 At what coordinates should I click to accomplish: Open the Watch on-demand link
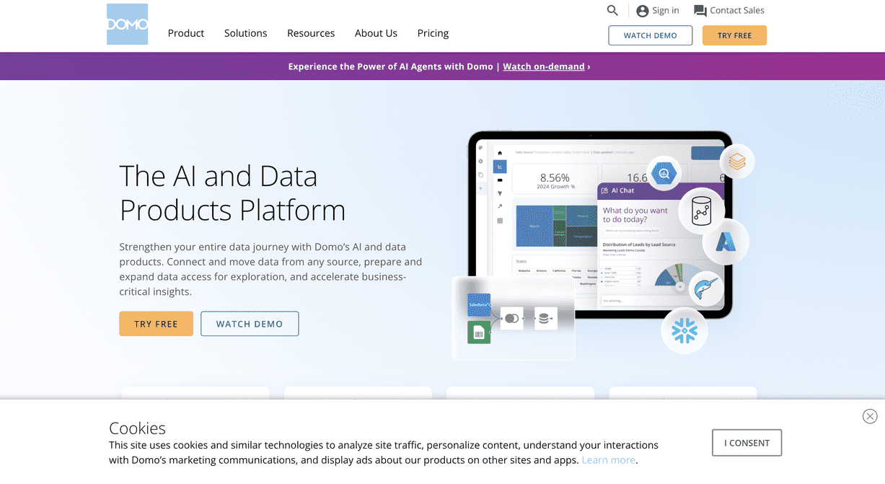(x=544, y=66)
